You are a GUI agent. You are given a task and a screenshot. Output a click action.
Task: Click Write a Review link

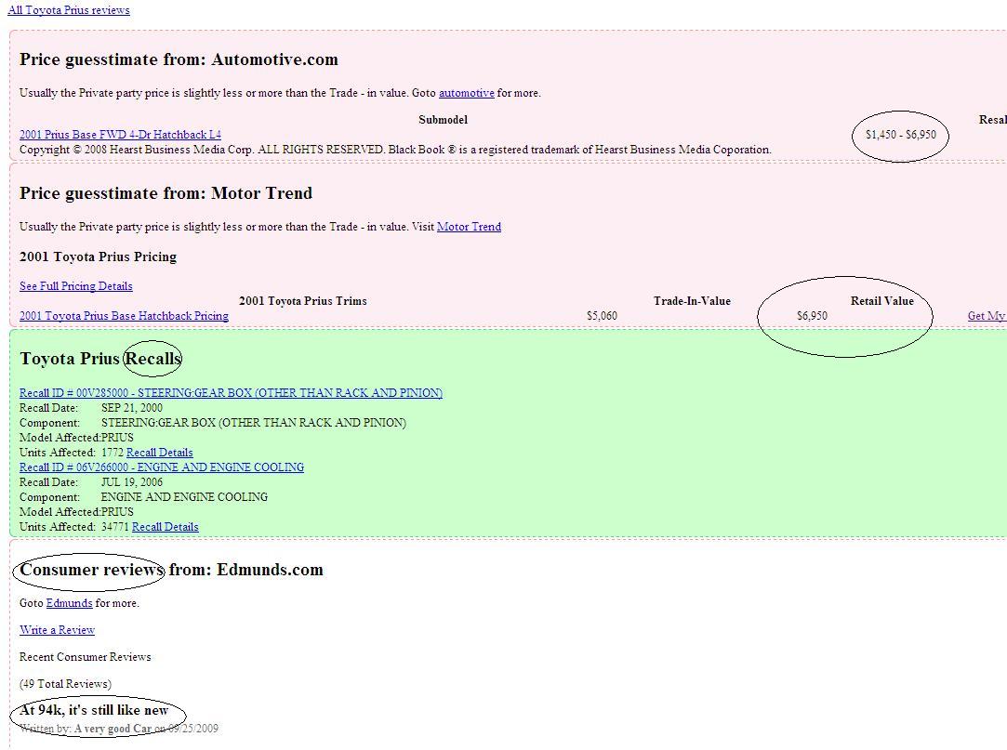(57, 630)
